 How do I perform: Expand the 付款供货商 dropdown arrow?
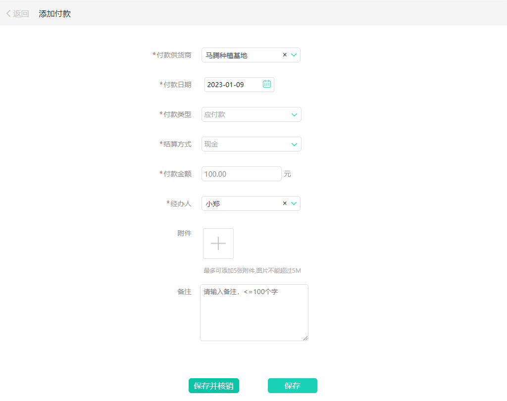coord(294,55)
